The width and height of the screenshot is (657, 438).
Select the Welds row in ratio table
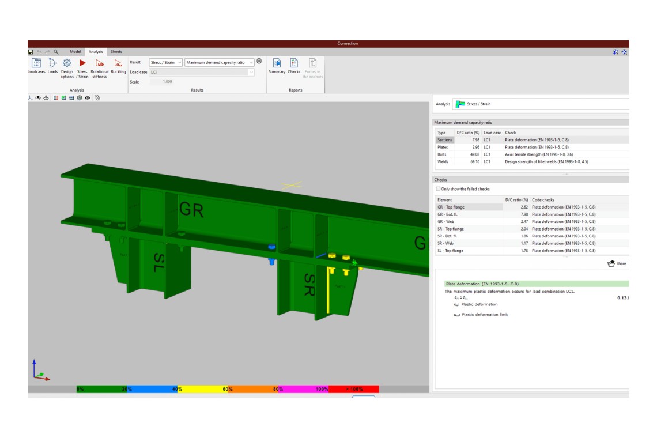point(442,162)
